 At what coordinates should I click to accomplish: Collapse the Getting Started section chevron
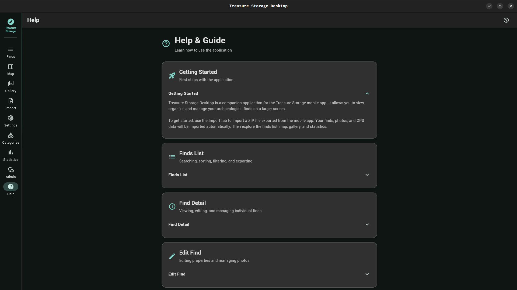click(367, 93)
